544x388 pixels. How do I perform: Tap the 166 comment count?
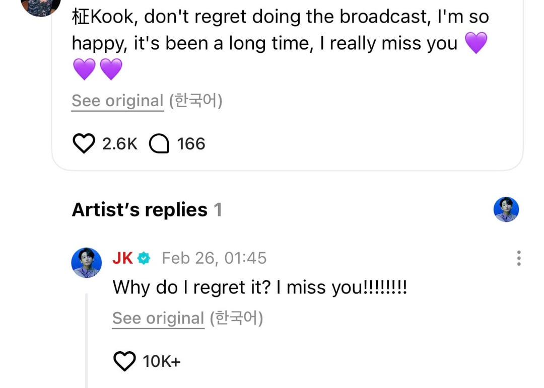click(x=191, y=144)
